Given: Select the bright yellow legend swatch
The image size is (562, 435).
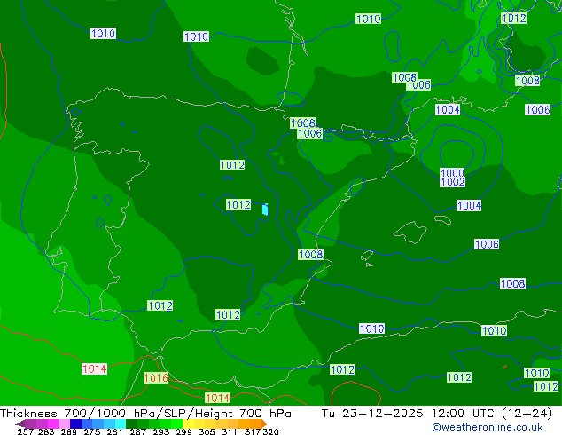Looking at the screenshot, I should click(x=188, y=423).
